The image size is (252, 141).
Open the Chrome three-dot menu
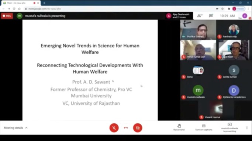[248, 9]
